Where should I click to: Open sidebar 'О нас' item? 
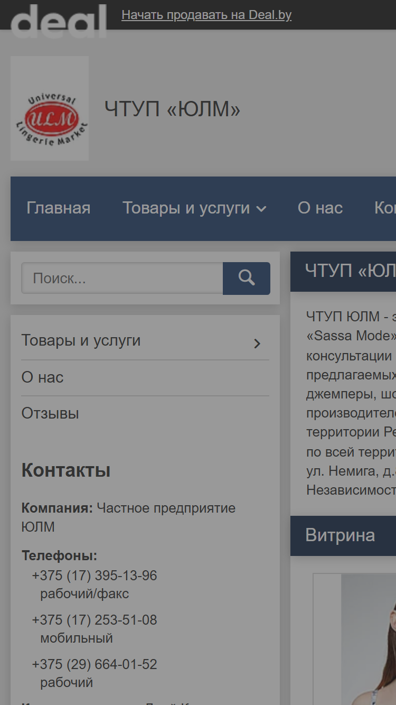tap(42, 377)
